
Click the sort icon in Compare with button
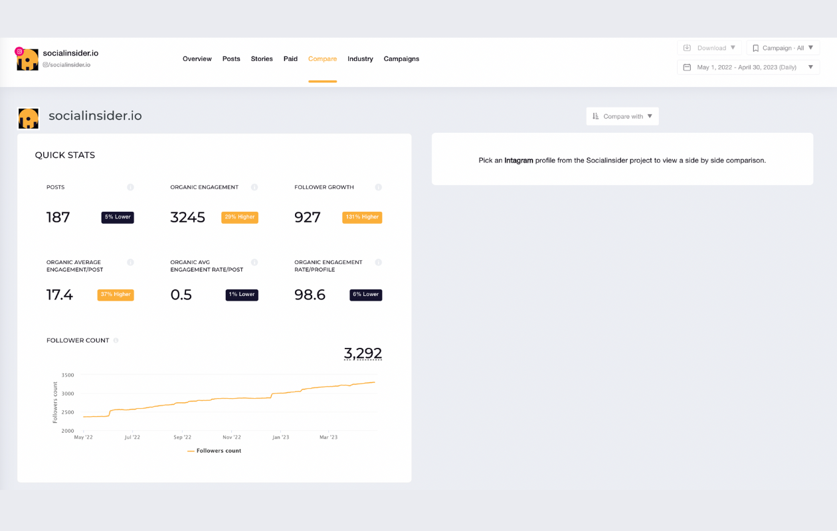click(x=596, y=116)
